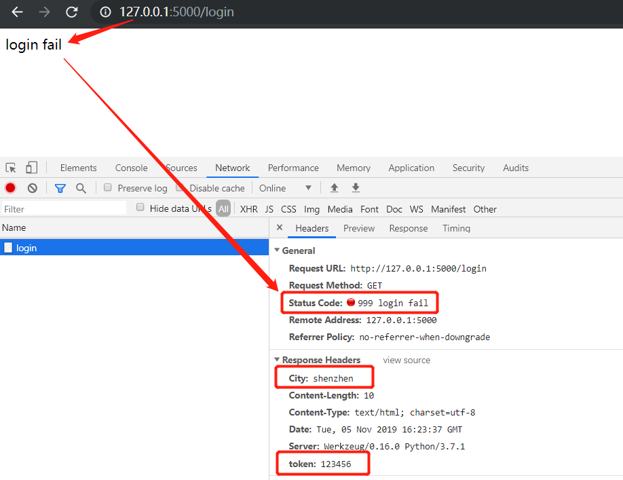Select the XHR request filter
Image resolution: width=623 pixels, height=480 pixels.
coord(249,209)
